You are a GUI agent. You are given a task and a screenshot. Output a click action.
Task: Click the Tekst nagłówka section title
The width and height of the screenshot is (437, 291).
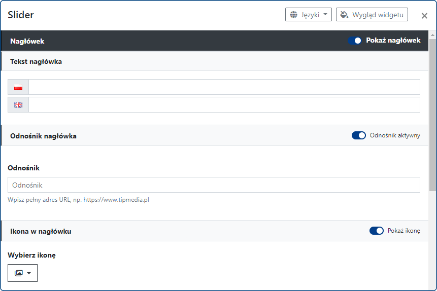pos(36,61)
